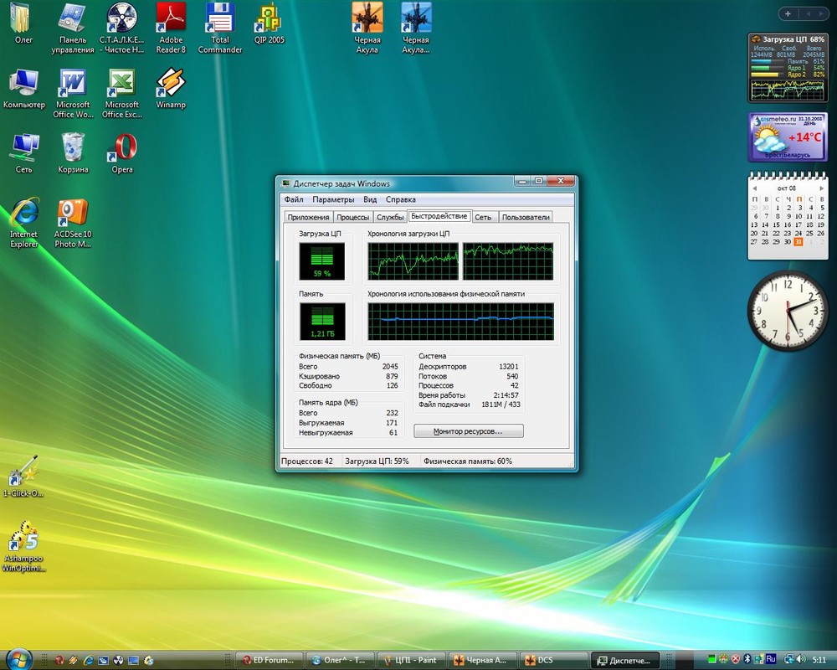Viewport: 837px width, 670px height.
Task: Open the Файл menu in Task Manager
Action: (x=293, y=199)
